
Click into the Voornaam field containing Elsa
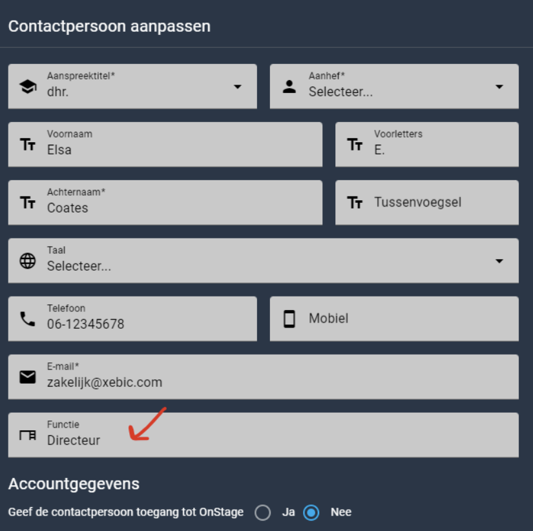point(165,145)
